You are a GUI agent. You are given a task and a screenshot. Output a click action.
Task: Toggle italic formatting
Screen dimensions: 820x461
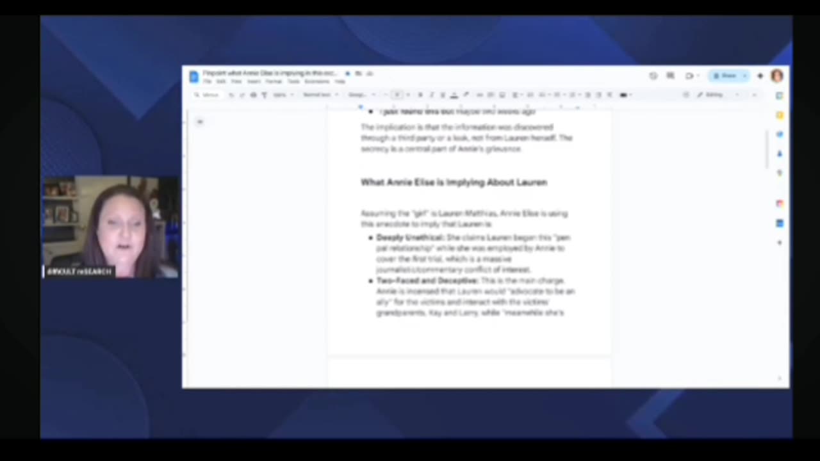click(x=431, y=95)
